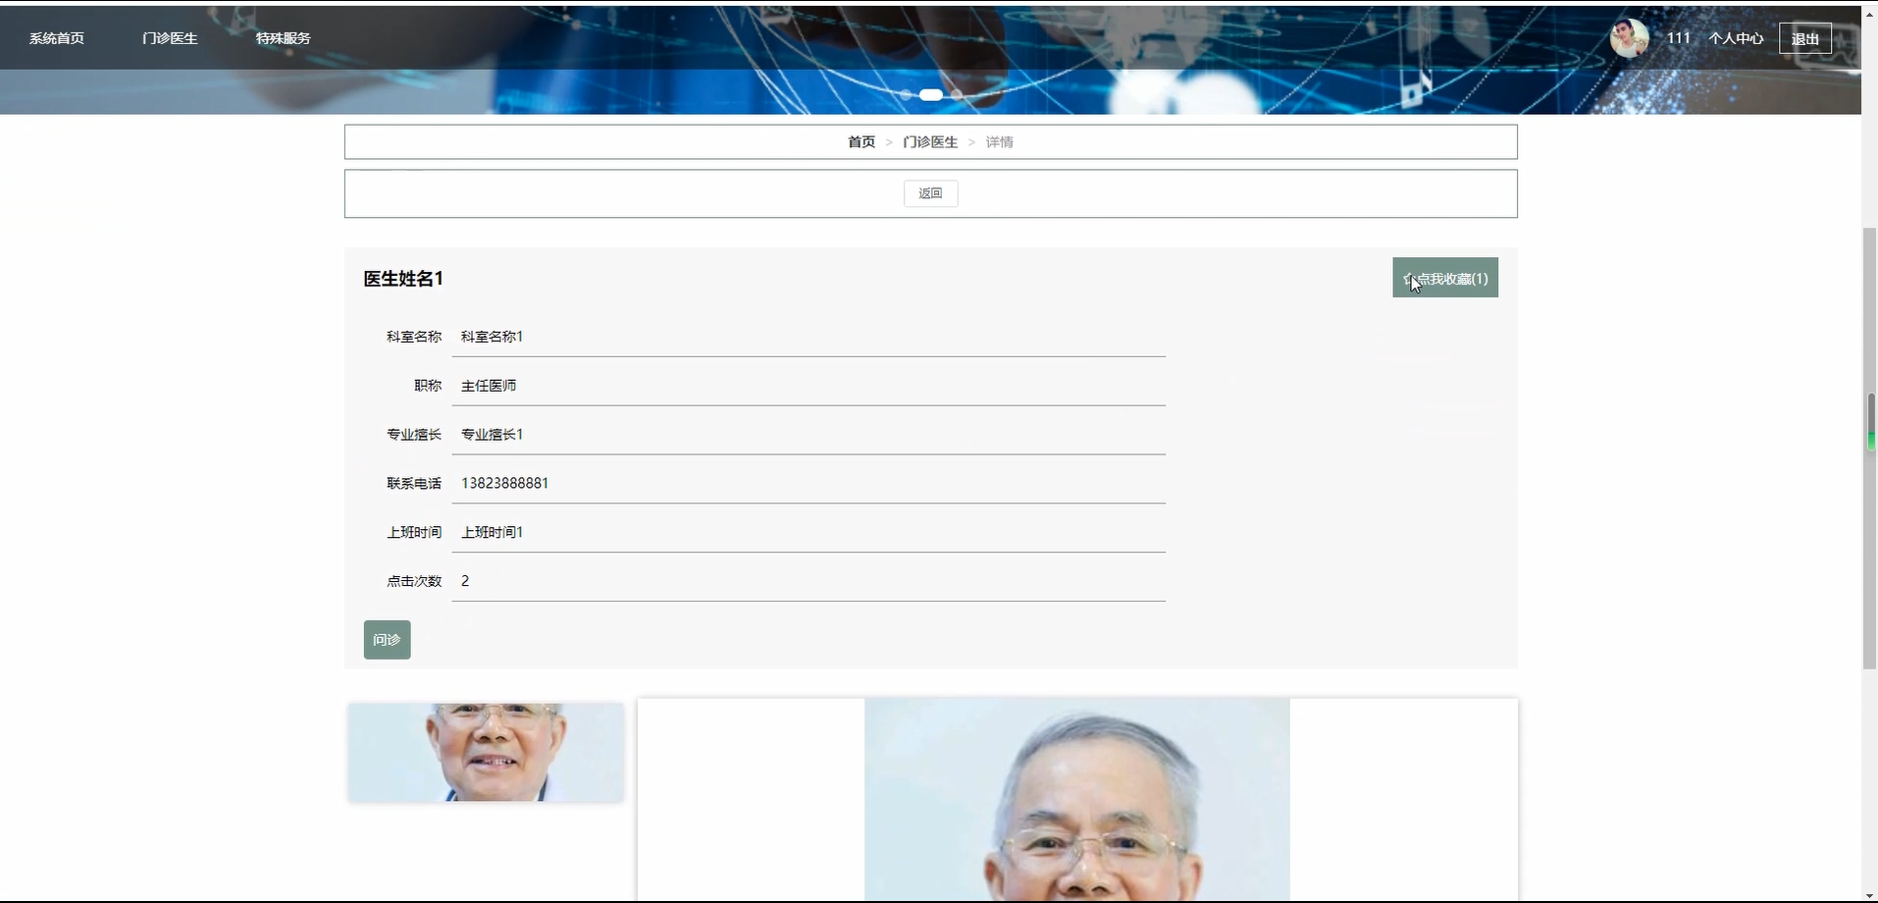Select the active middle carousel indicator
This screenshot has height=903, width=1878.
[x=931, y=95]
